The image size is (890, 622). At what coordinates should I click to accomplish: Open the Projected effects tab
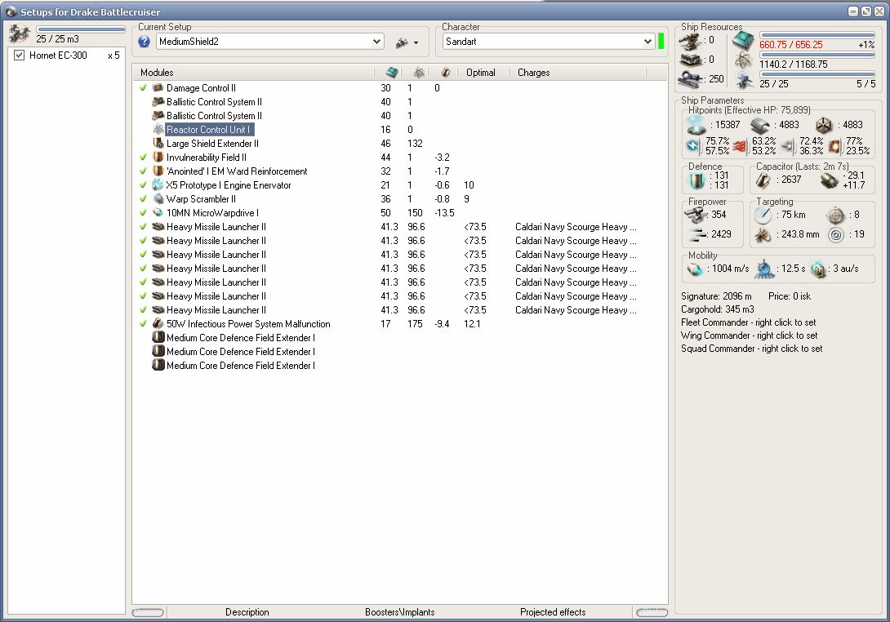pos(553,612)
